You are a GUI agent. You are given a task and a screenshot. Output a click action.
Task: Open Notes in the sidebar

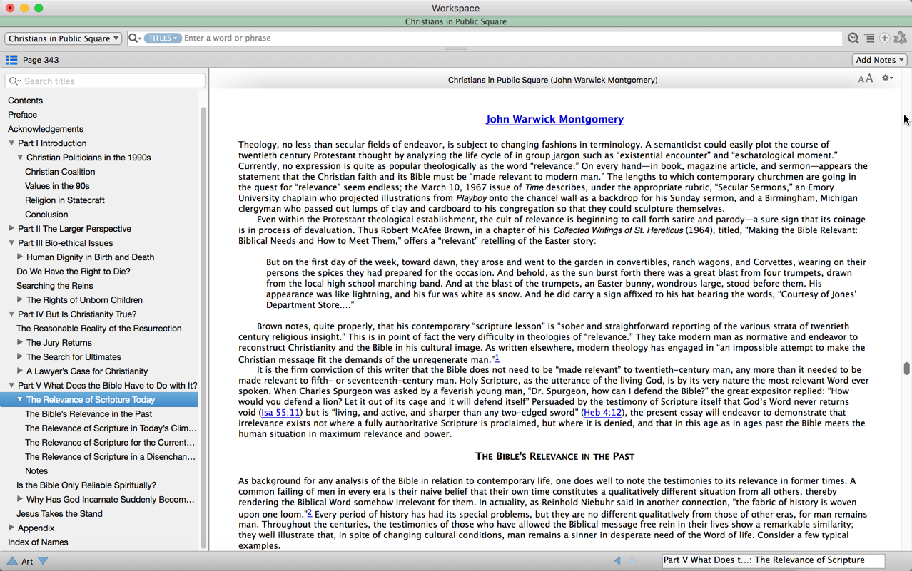click(36, 471)
